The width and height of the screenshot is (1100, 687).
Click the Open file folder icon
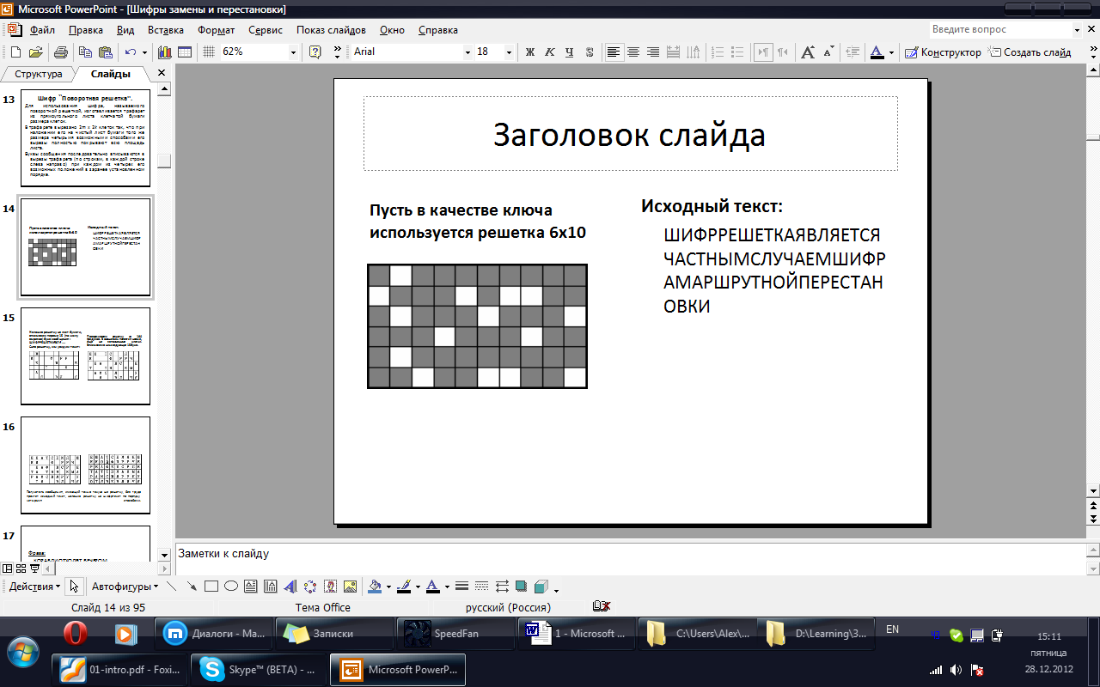pyautogui.click(x=36, y=52)
